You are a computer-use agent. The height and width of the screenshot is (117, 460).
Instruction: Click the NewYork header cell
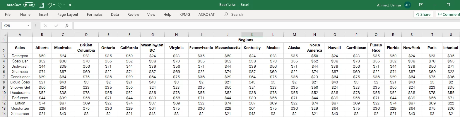pos(411,48)
